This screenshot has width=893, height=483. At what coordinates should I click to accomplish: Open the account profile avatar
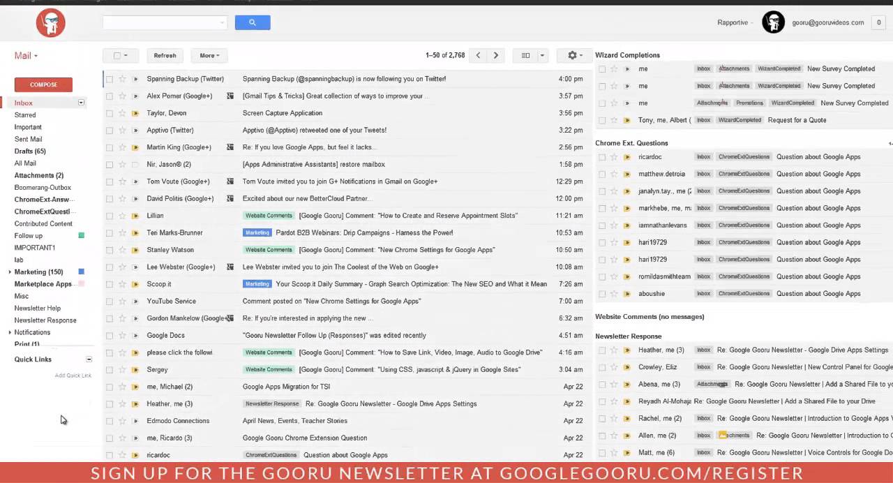(773, 22)
